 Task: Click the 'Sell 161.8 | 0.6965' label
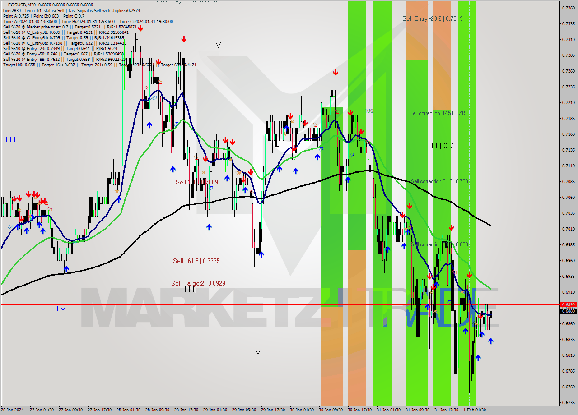click(196, 261)
